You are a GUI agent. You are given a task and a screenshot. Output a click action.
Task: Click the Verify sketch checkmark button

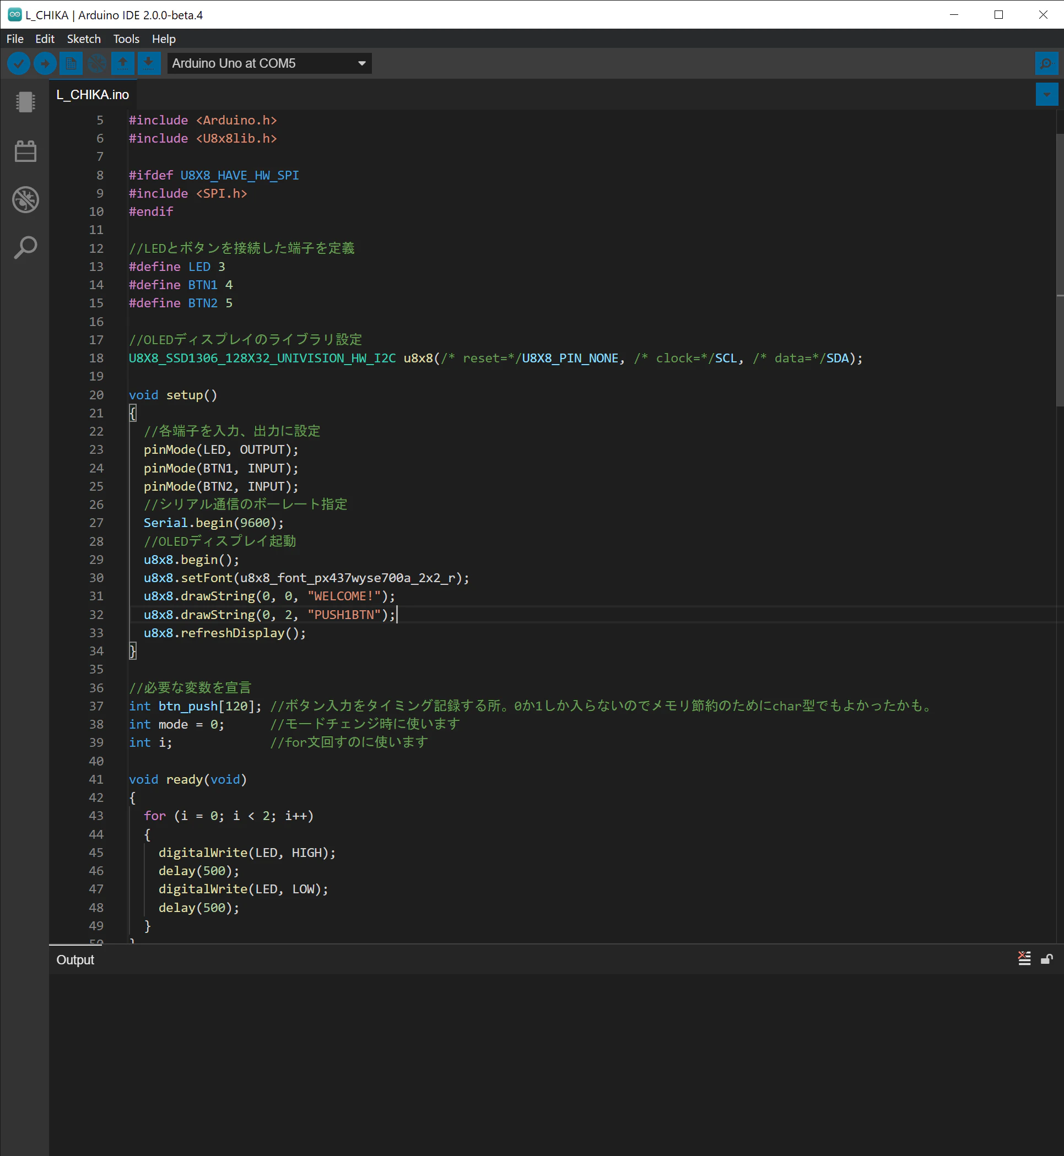pos(18,63)
